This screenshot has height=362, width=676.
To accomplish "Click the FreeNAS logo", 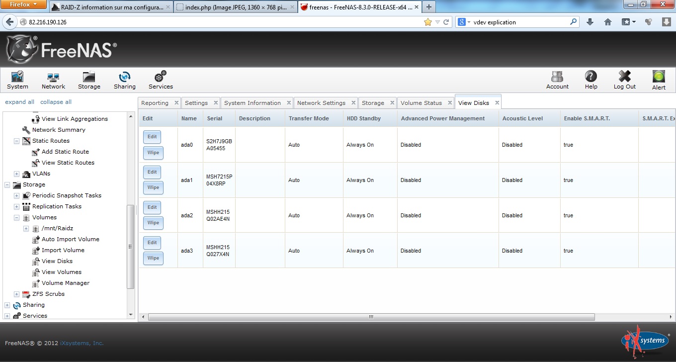I will pyautogui.click(x=62, y=50).
